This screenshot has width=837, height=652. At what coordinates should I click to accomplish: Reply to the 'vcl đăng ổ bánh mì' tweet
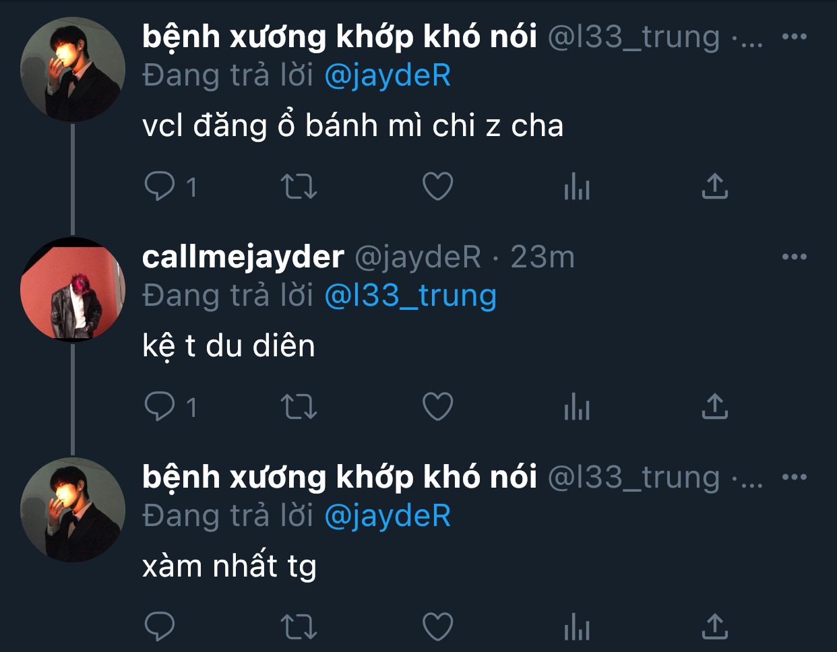click(160, 187)
